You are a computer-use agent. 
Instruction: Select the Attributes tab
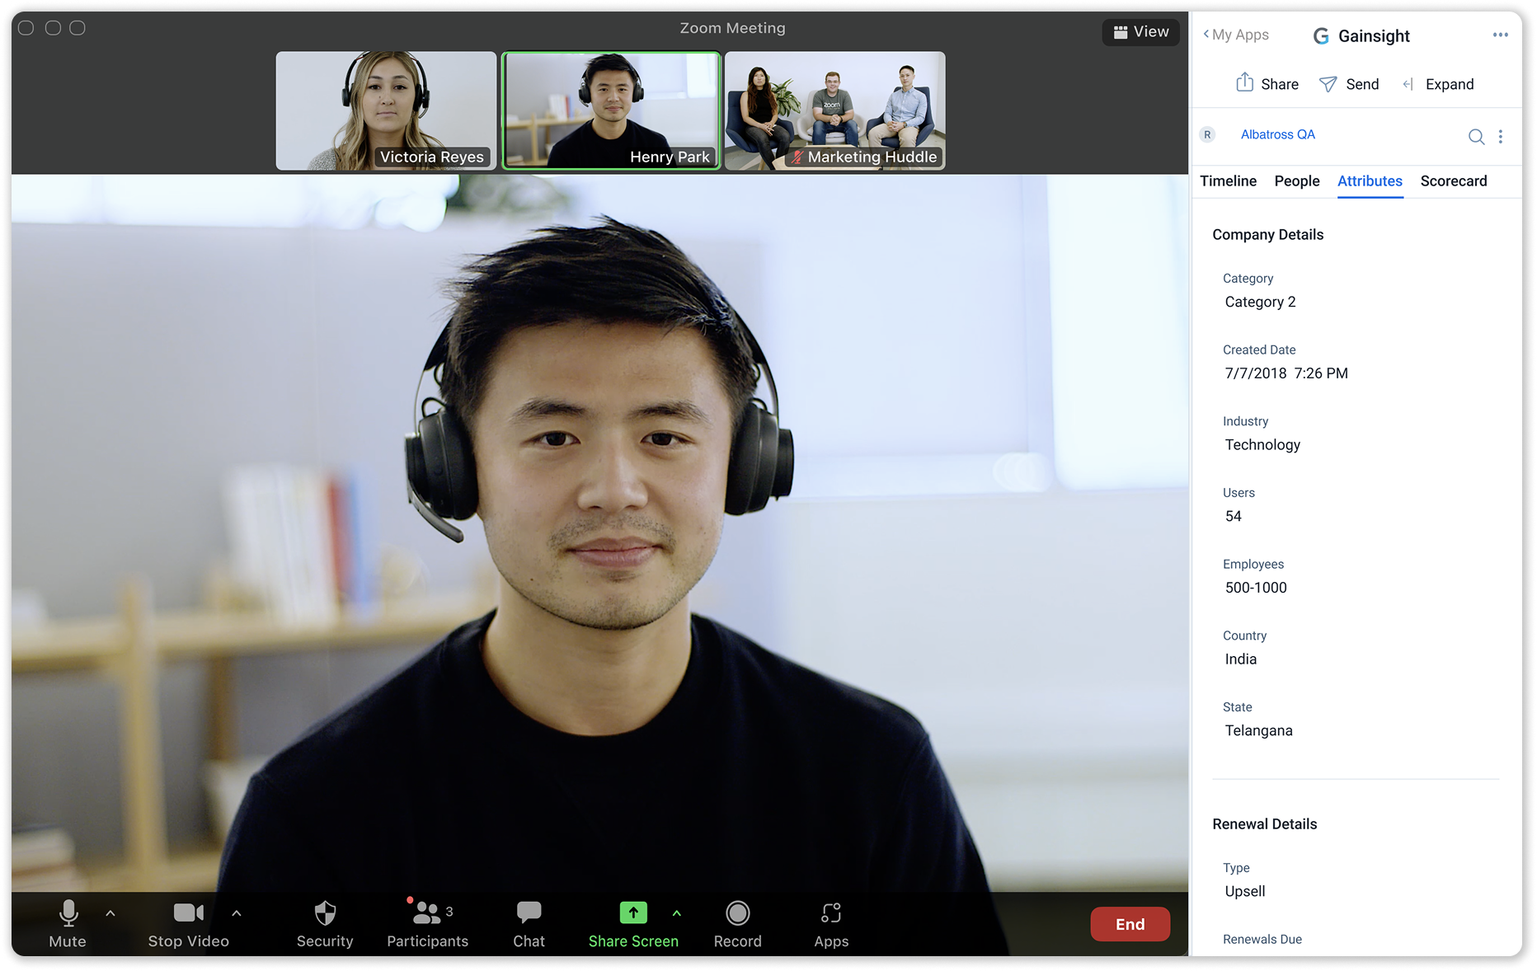(x=1370, y=181)
